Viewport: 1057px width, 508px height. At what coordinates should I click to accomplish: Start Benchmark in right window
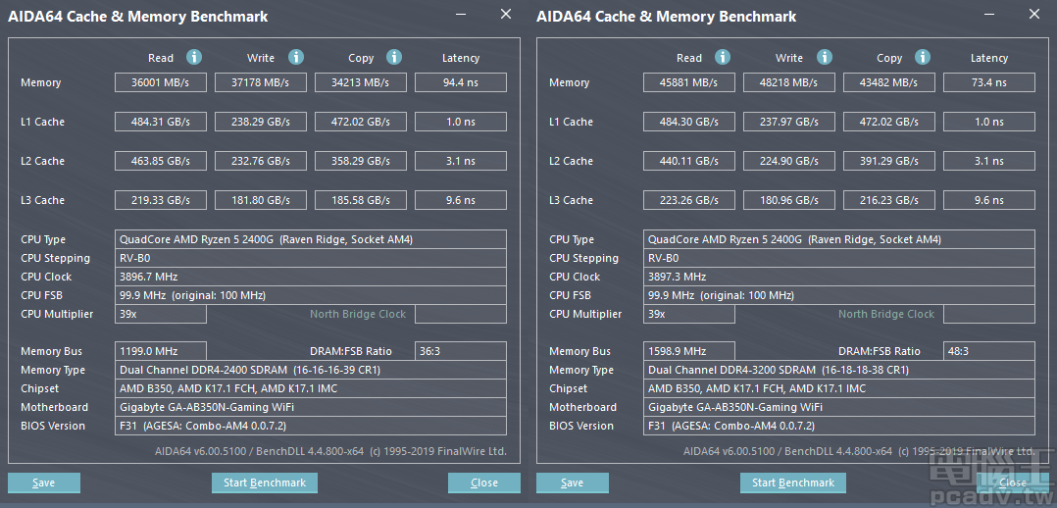792,483
